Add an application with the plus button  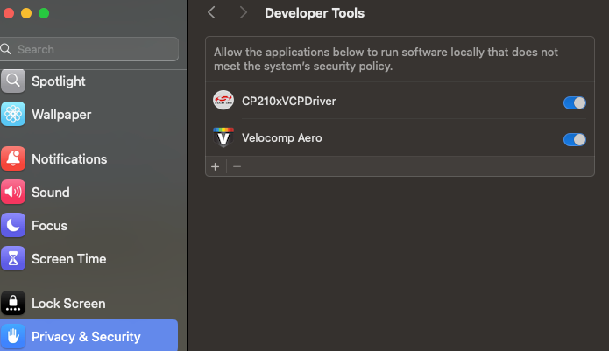coord(216,166)
